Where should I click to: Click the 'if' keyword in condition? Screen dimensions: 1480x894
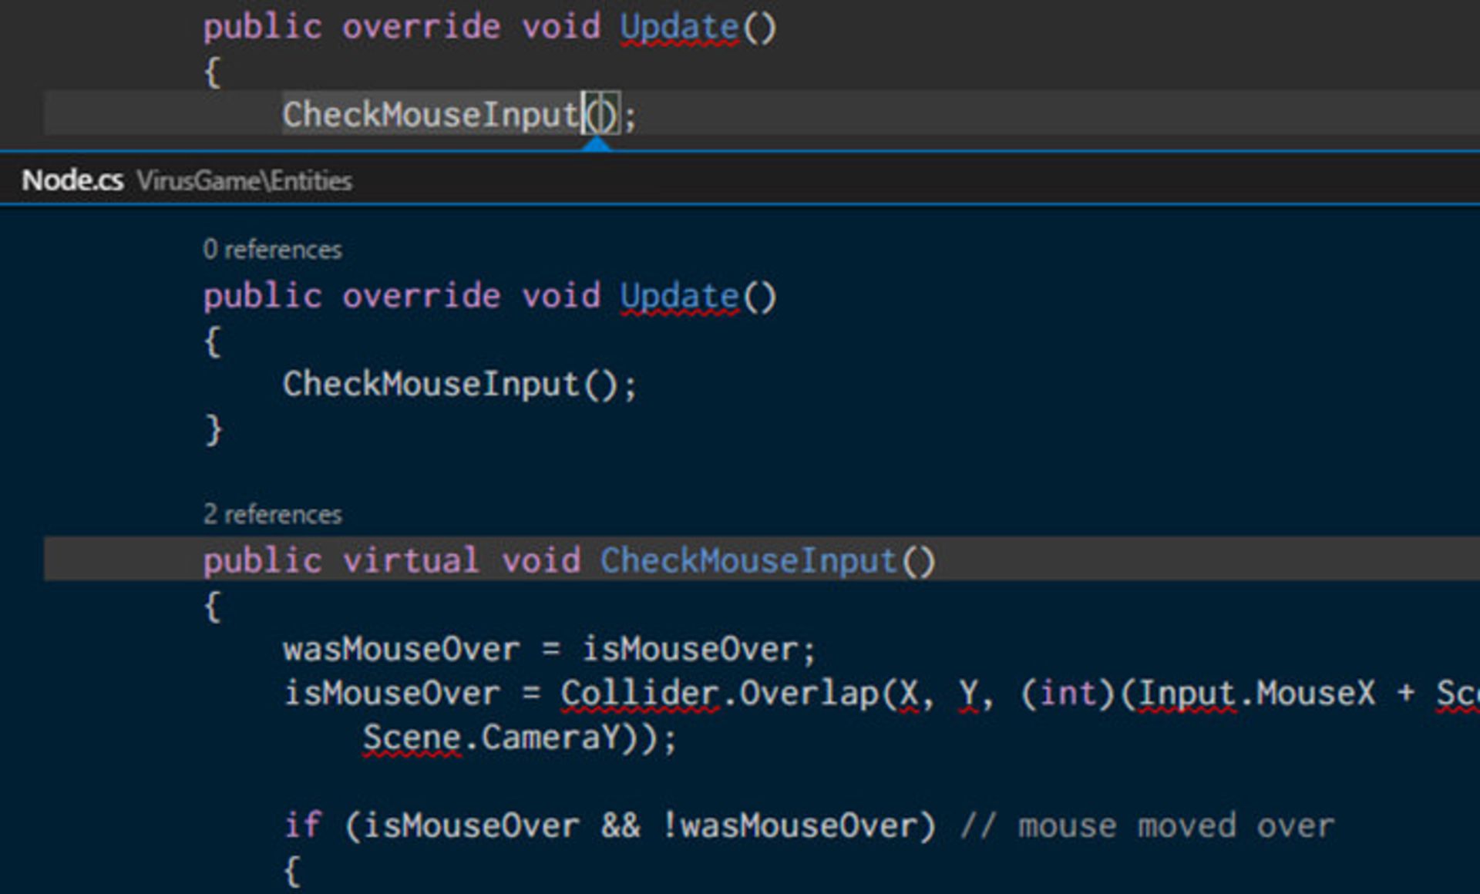[303, 825]
